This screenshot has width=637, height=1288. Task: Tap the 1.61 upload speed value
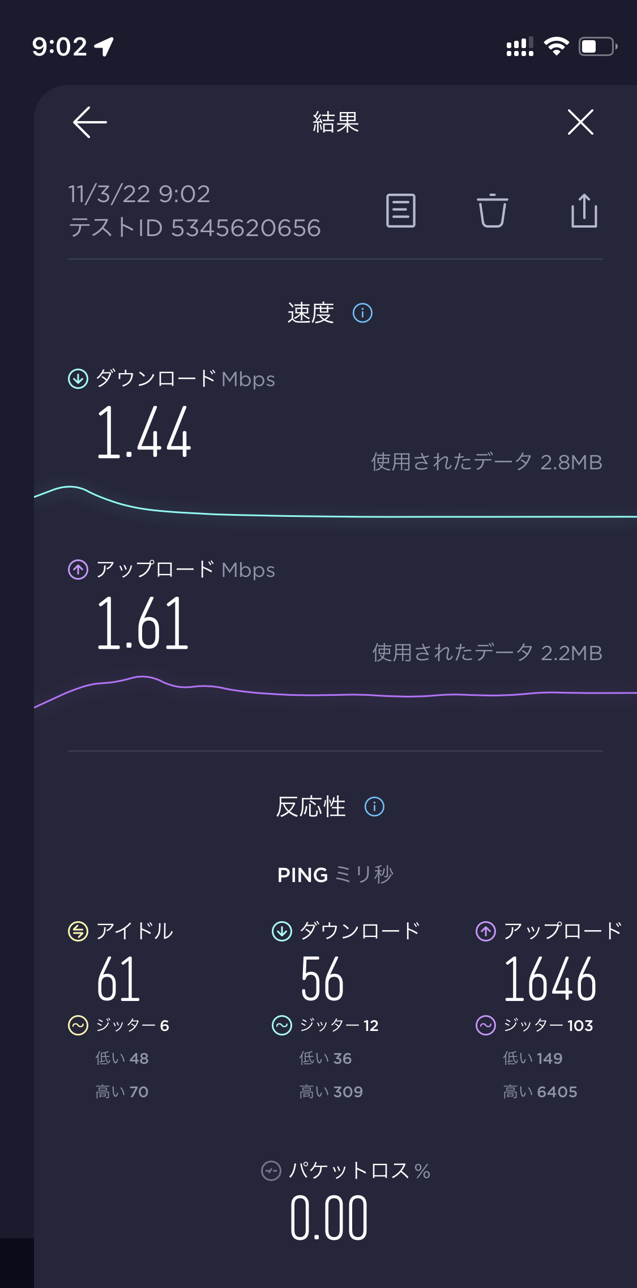coord(143,623)
